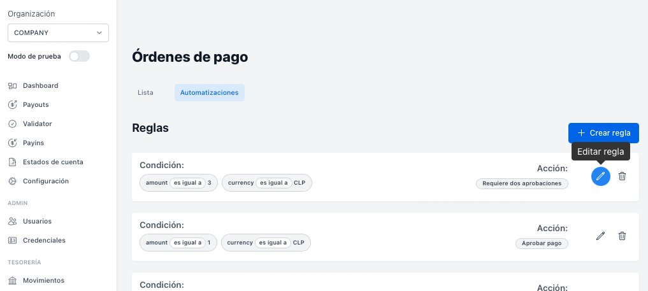Navigate to Payins

coord(34,143)
